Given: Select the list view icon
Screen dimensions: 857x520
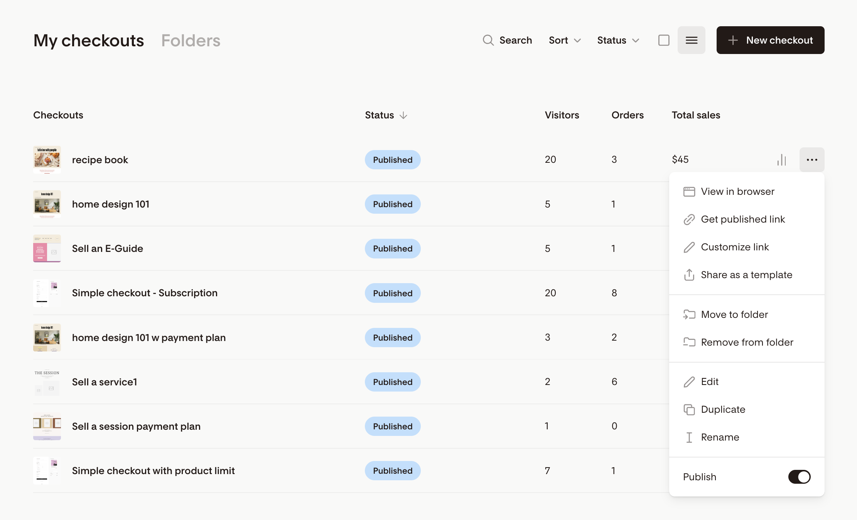Looking at the screenshot, I should point(691,40).
